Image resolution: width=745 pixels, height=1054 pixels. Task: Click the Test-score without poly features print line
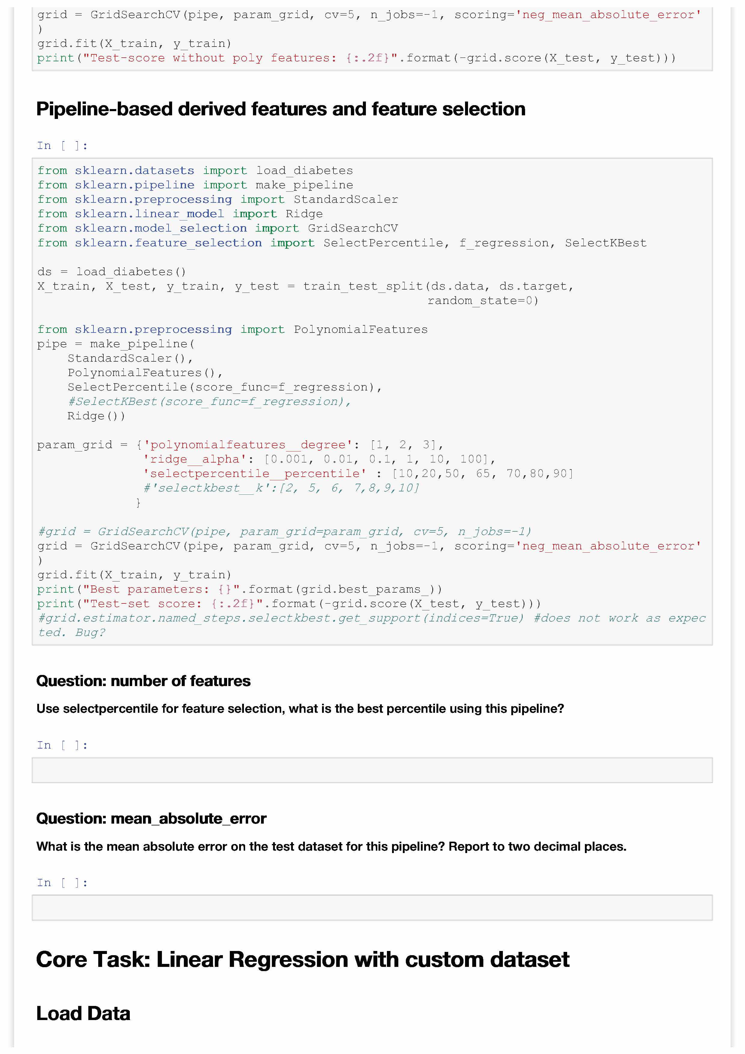(x=356, y=58)
